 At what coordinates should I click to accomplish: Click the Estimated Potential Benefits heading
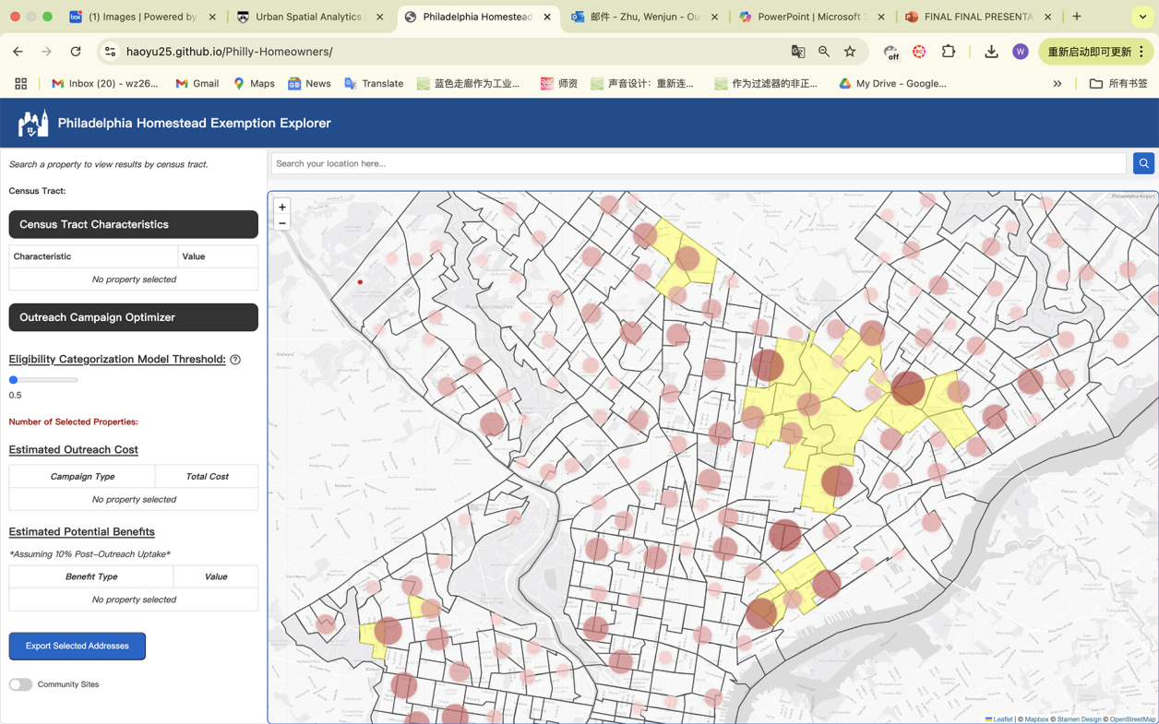pos(82,532)
